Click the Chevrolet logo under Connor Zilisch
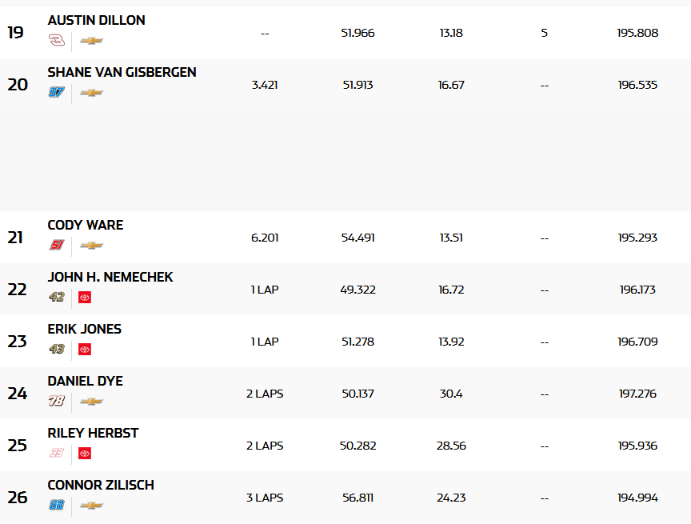Screen dimensions: 691x524 pos(92,506)
